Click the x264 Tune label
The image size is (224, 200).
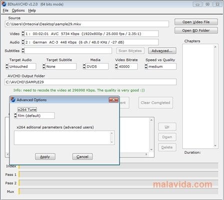point(27,110)
